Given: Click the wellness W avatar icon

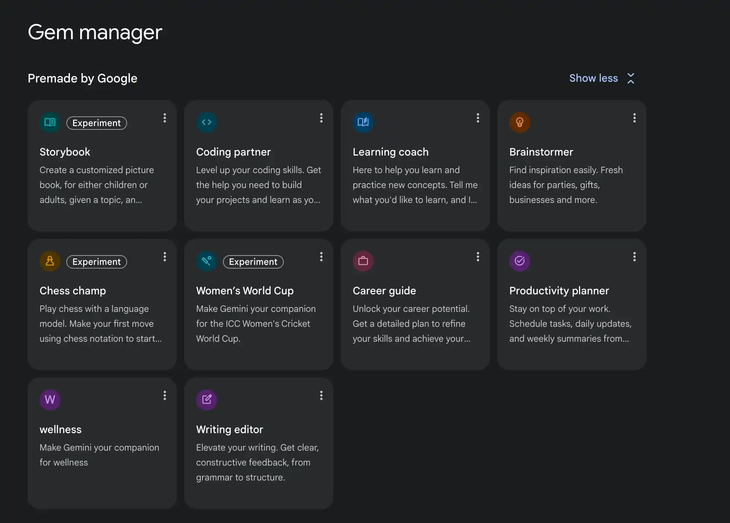Looking at the screenshot, I should [50, 400].
